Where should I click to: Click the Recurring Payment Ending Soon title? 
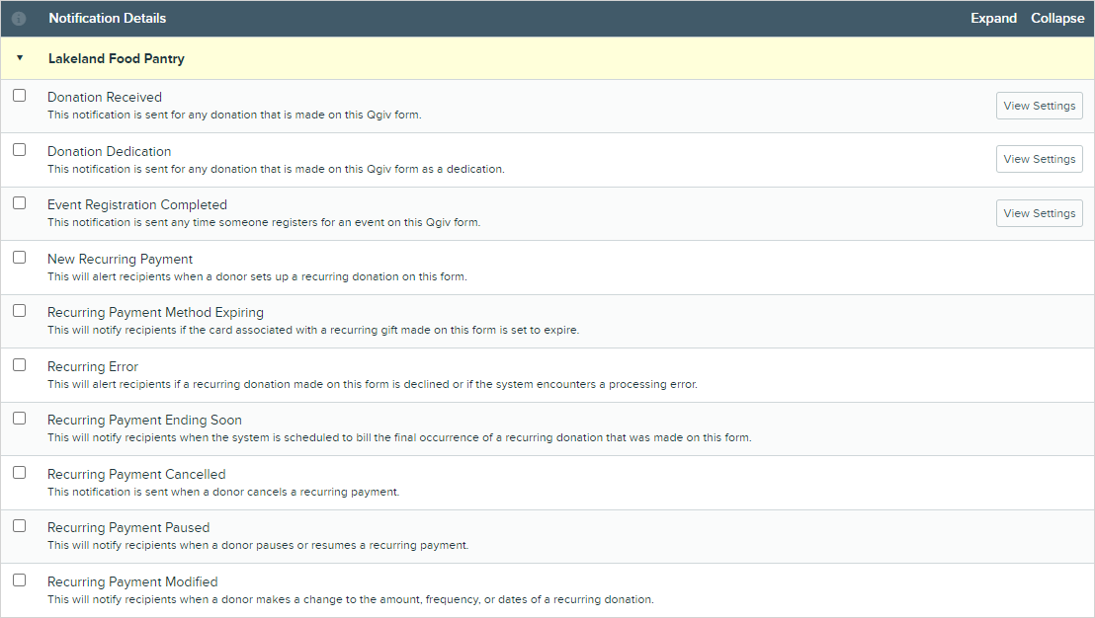pyautogui.click(x=144, y=420)
